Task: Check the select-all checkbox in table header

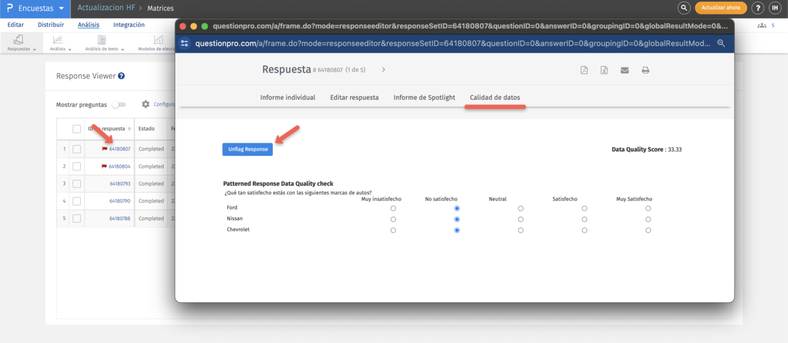Action: point(77,129)
